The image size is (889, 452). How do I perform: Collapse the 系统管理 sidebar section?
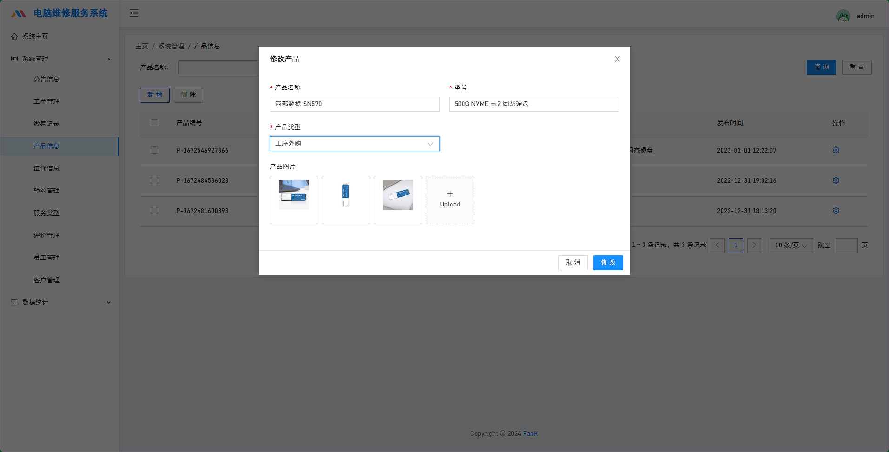click(60, 59)
